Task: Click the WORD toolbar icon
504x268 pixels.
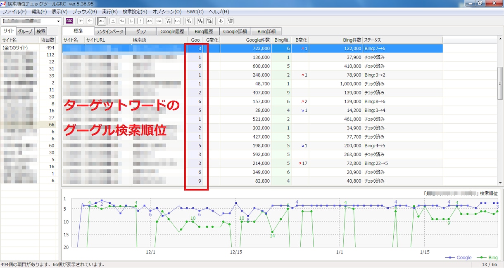Action: pyautogui.click(x=209, y=21)
